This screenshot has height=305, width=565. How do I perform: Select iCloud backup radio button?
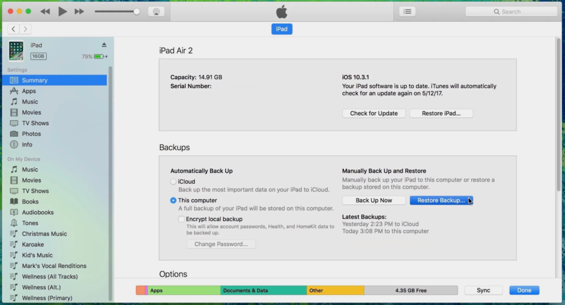(x=173, y=182)
